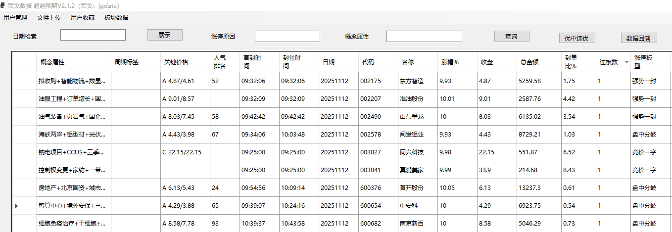Open the 文件上传 menu
672x232 pixels.
49,18
